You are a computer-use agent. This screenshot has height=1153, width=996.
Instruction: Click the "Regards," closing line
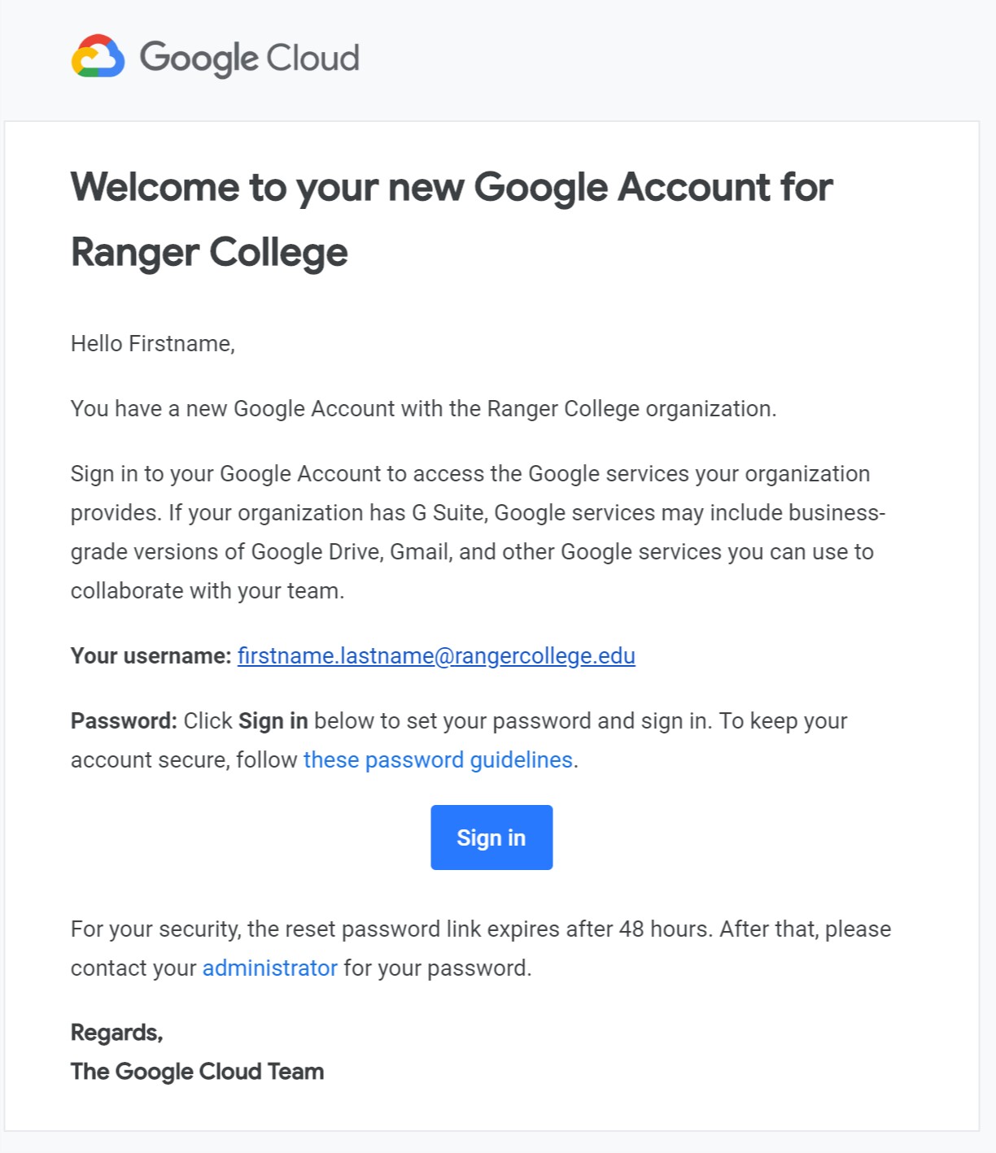(x=116, y=1033)
